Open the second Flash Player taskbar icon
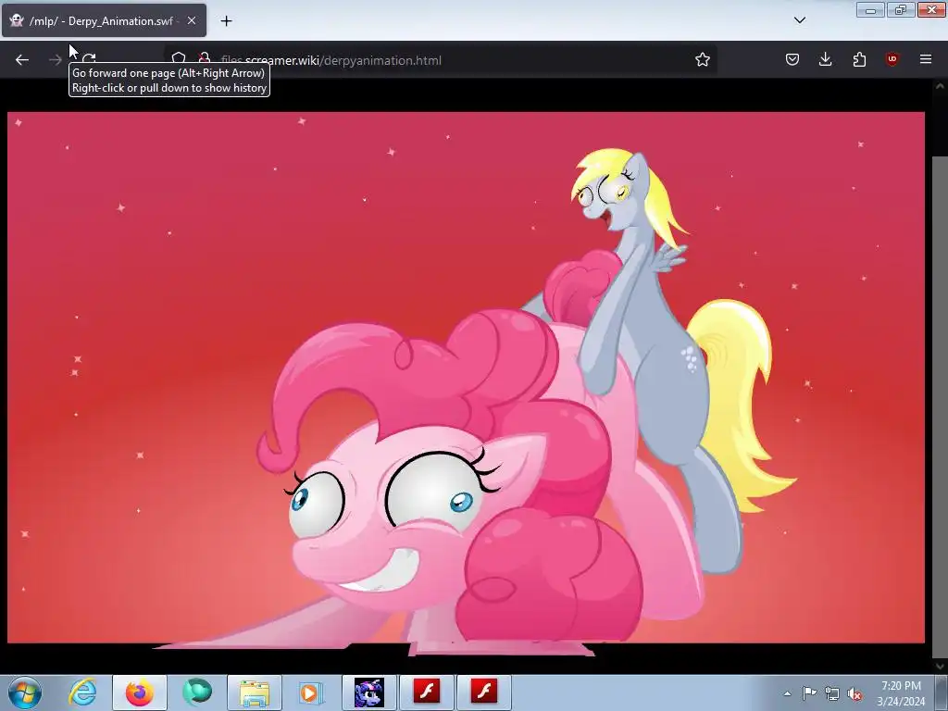948x711 pixels. [x=483, y=692]
